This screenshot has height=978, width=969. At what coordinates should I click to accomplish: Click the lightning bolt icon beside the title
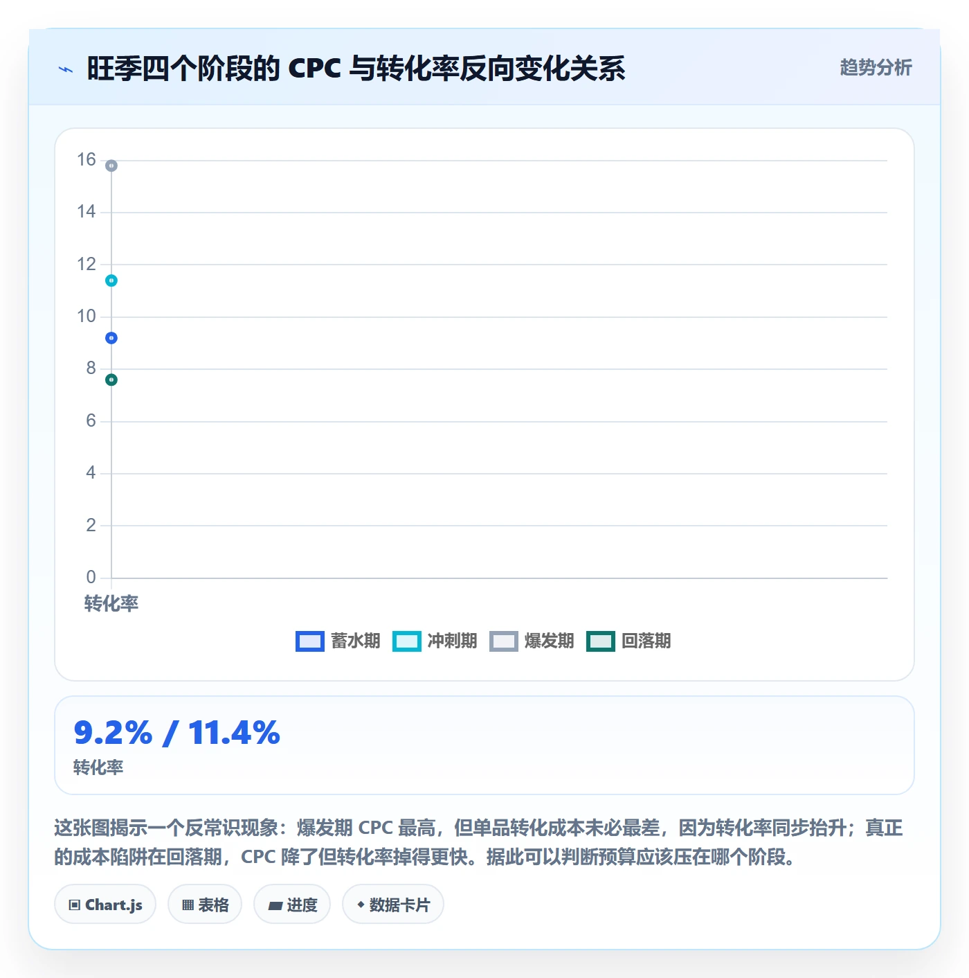pyautogui.click(x=66, y=69)
